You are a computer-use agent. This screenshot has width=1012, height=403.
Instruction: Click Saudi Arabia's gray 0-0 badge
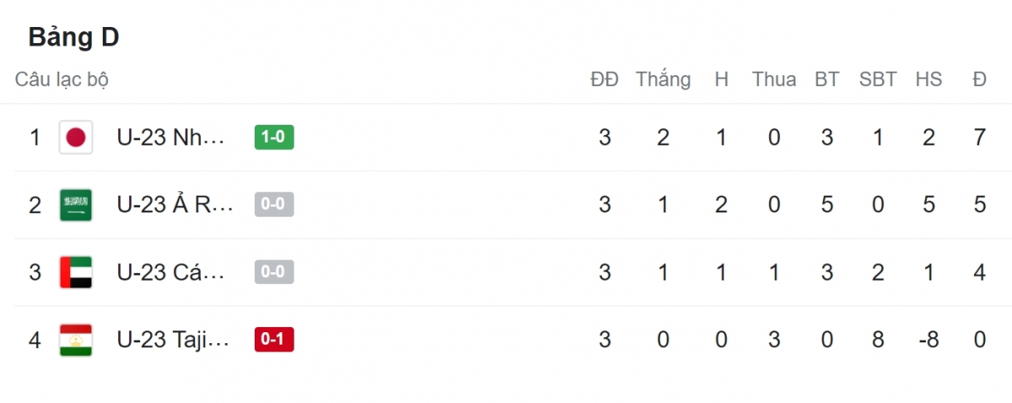tap(274, 205)
